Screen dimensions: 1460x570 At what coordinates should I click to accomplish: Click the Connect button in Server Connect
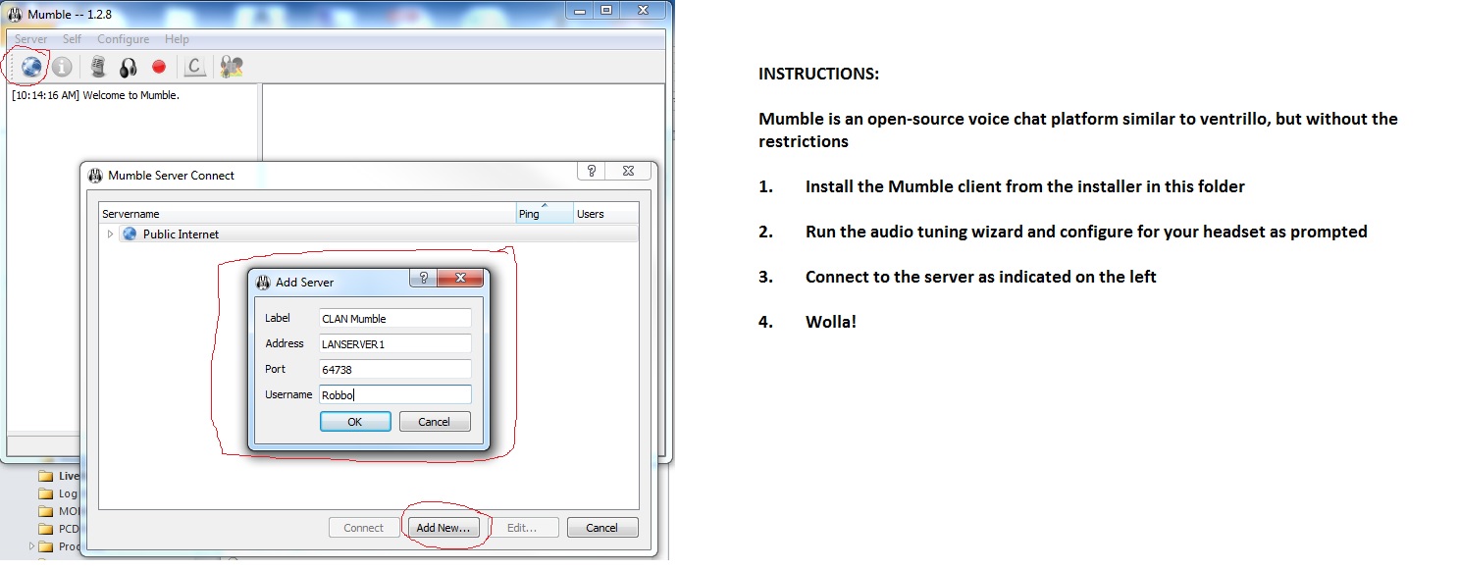click(x=363, y=528)
